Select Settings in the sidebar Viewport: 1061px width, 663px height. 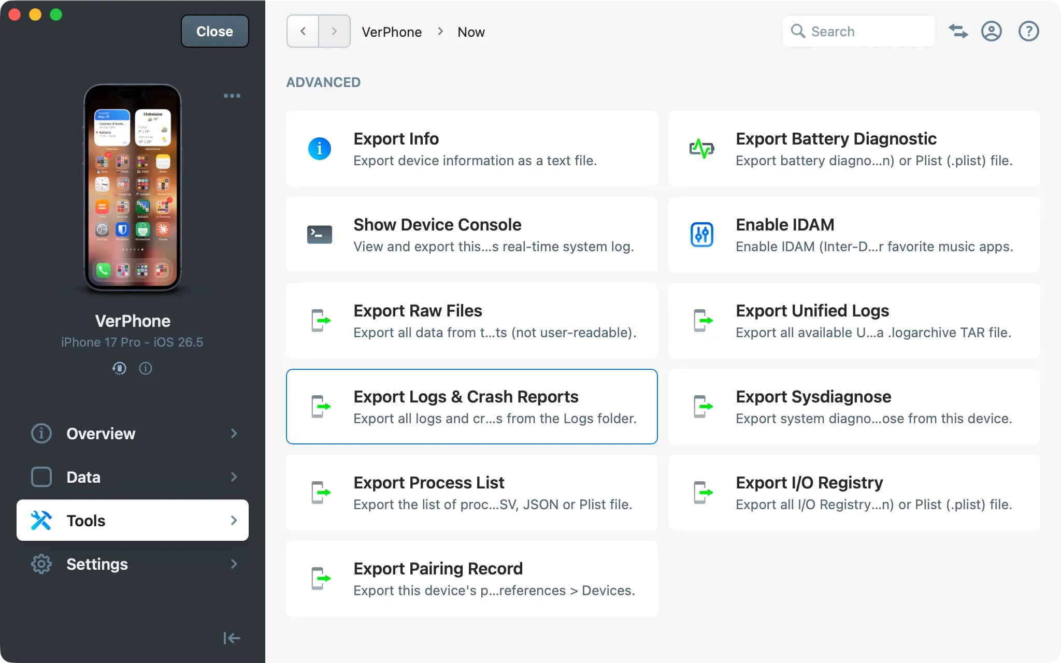[133, 564]
